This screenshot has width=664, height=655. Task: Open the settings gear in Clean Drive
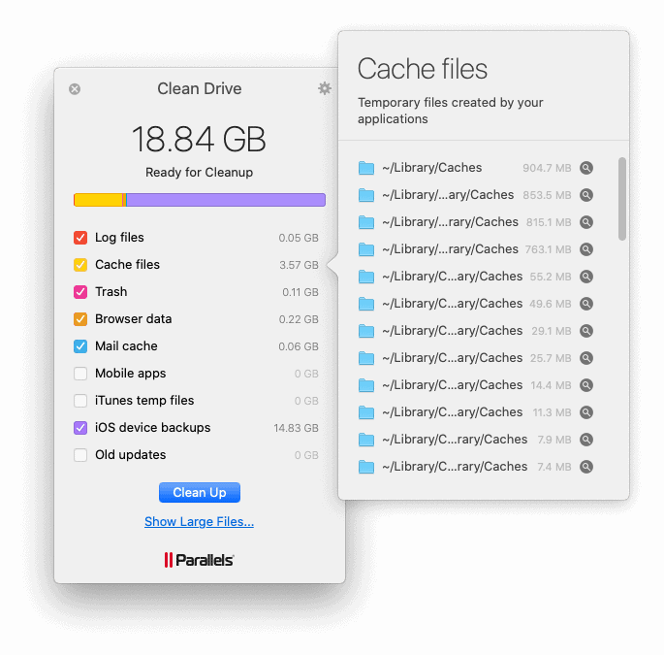click(325, 88)
